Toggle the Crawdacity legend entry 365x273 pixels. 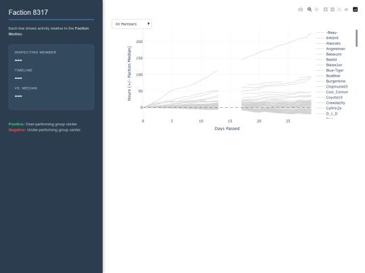335,103
